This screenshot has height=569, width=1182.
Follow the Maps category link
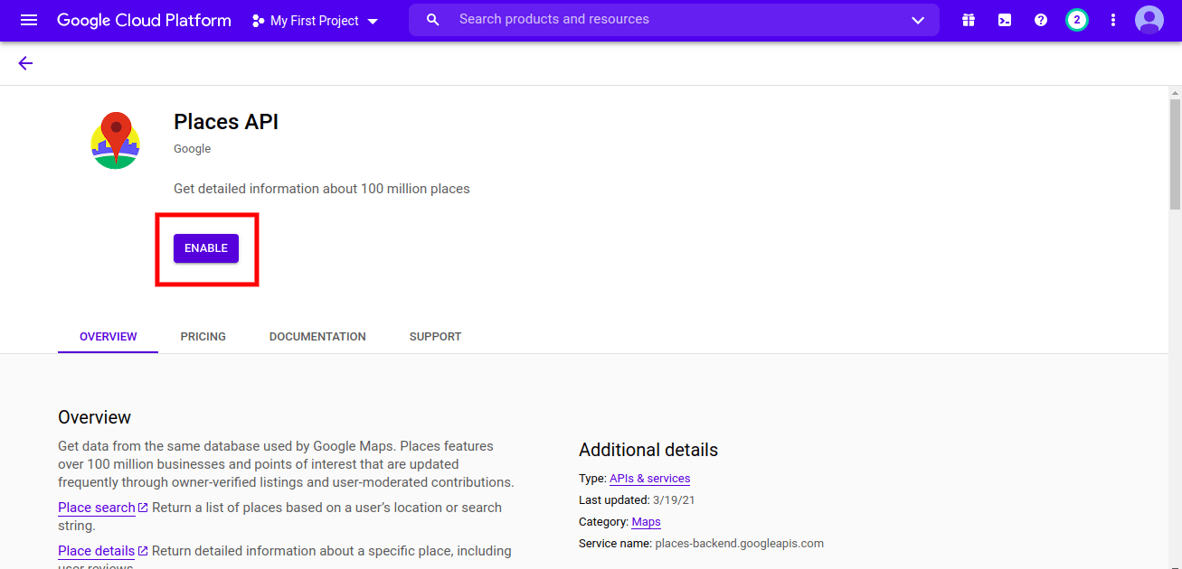click(646, 522)
